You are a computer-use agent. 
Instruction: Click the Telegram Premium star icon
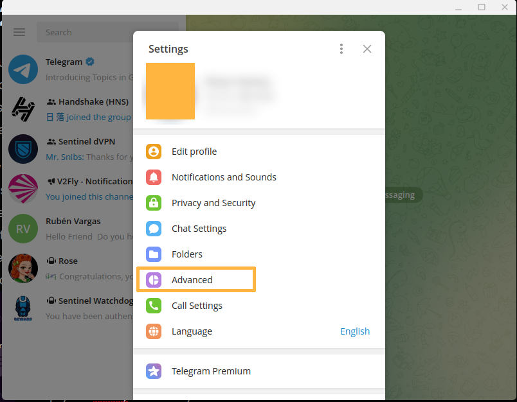pos(154,371)
